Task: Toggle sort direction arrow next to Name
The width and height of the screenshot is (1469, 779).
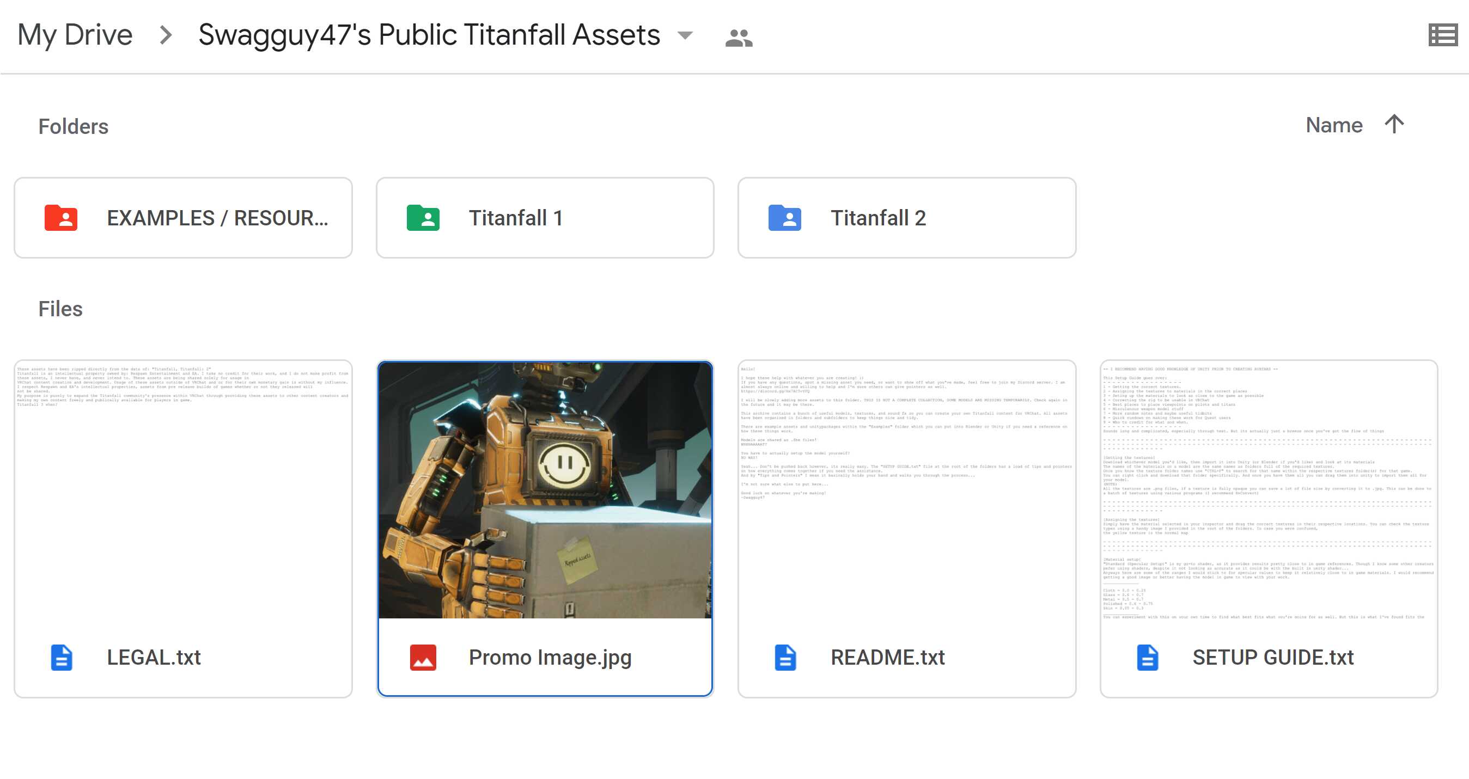Action: [x=1394, y=124]
